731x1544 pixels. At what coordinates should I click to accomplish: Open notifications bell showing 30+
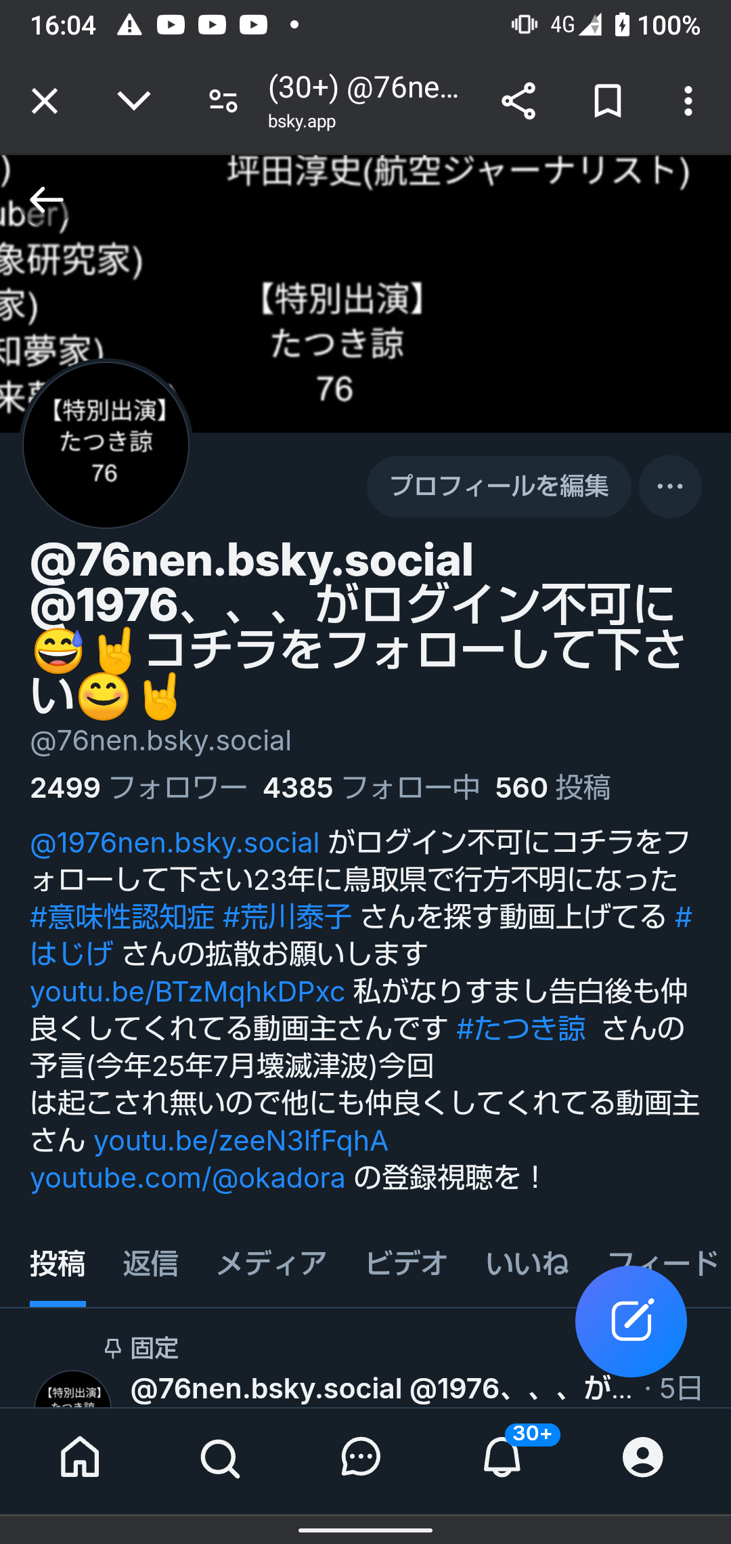502,1456
